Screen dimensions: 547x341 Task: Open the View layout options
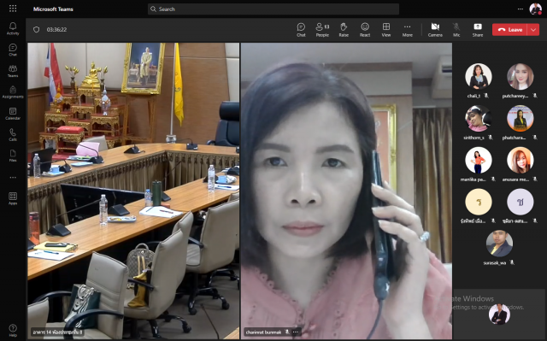(x=386, y=30)
